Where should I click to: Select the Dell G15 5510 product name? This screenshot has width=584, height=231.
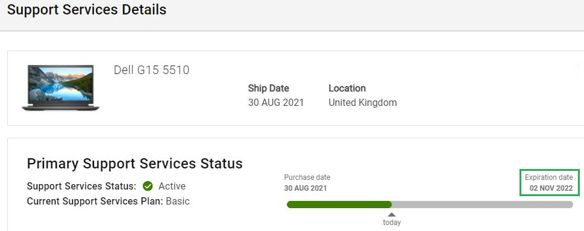tap(152, 70)
